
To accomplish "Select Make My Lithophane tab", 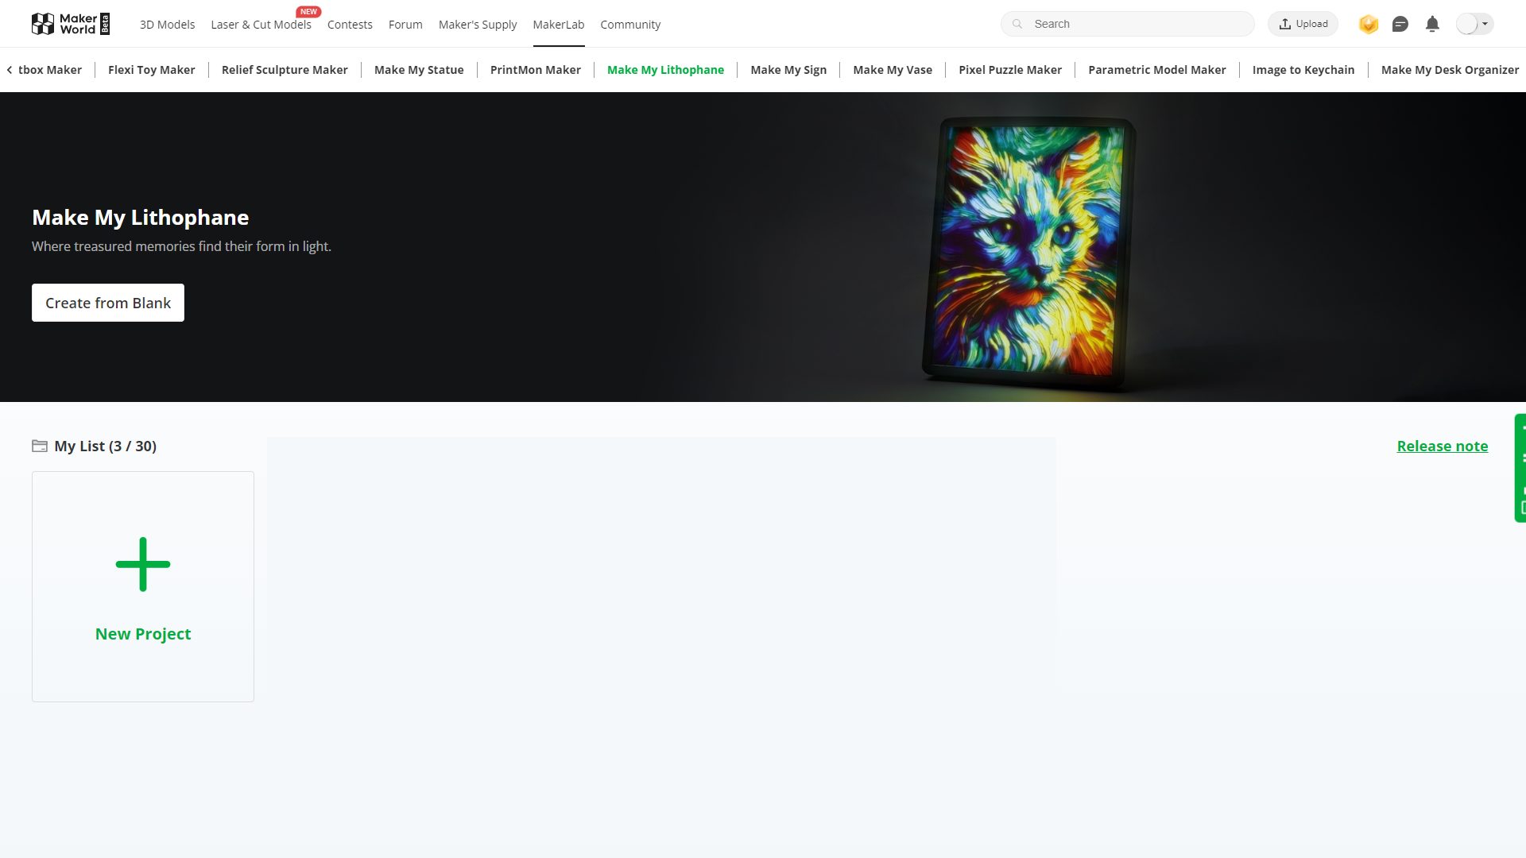I will pyautogui.click(x=665, y=70).
